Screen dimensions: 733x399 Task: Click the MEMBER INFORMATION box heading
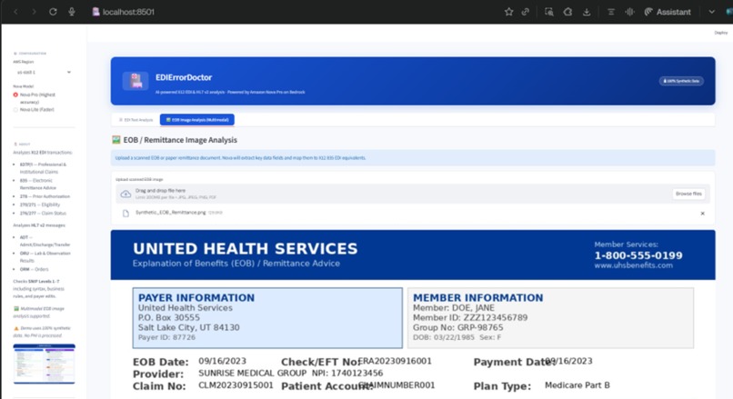(x=477, y=297)
